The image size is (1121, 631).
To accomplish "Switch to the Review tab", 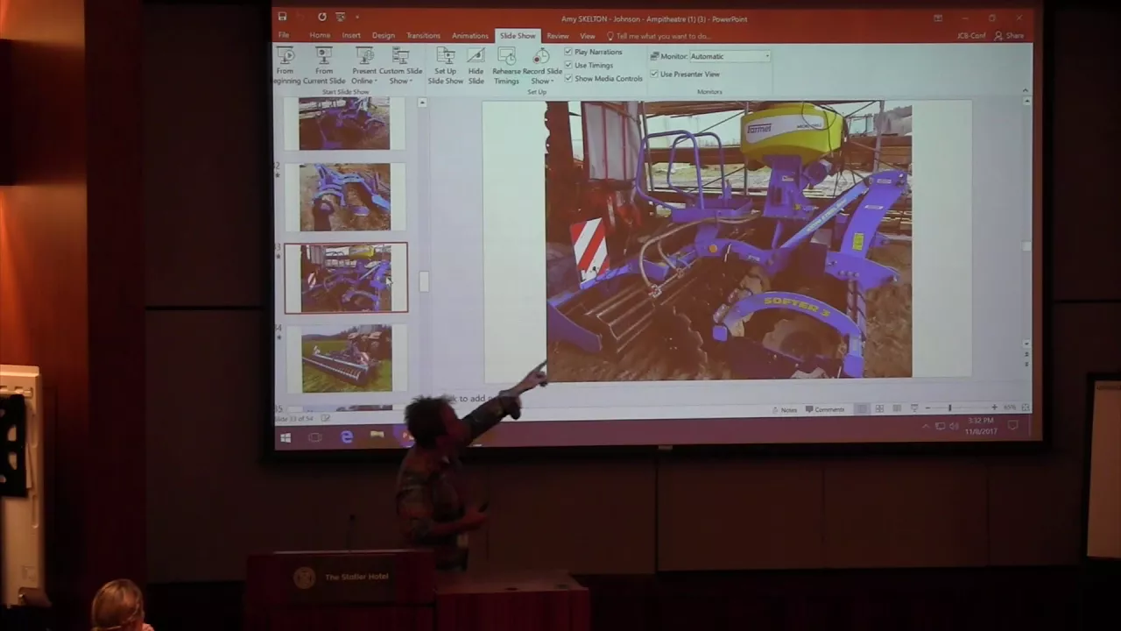I will click(558, 35).
